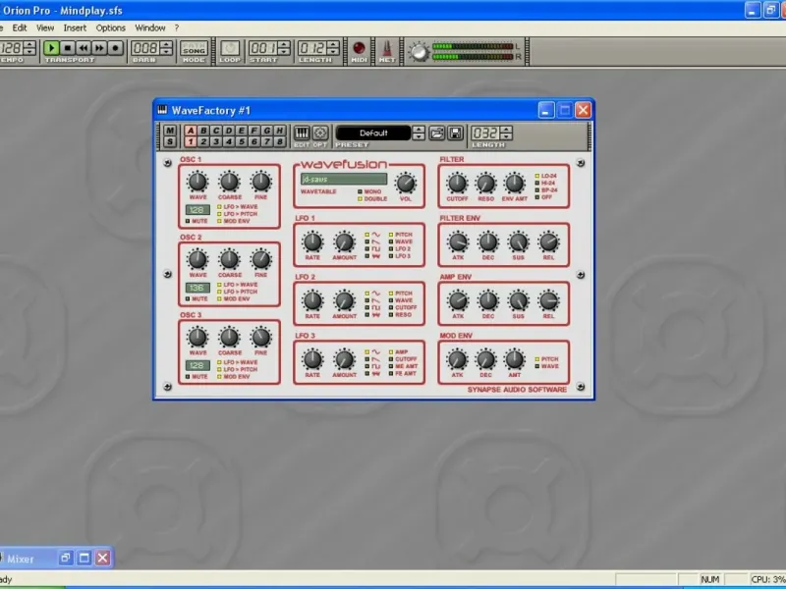Click the load preset folder icon
The width and height of the screenshot is (786, 589).
[438, 133]
